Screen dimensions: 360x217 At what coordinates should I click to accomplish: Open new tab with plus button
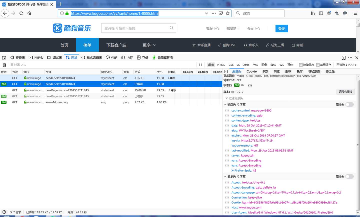coord(60,4)
